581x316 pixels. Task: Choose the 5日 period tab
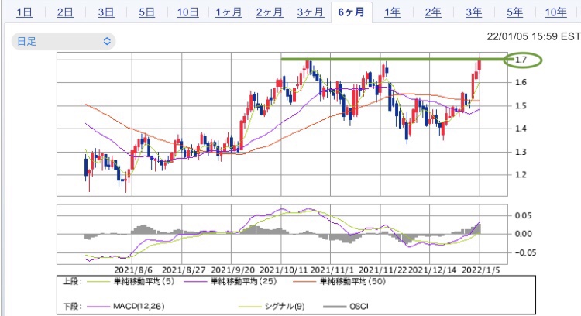click(146, 12)
